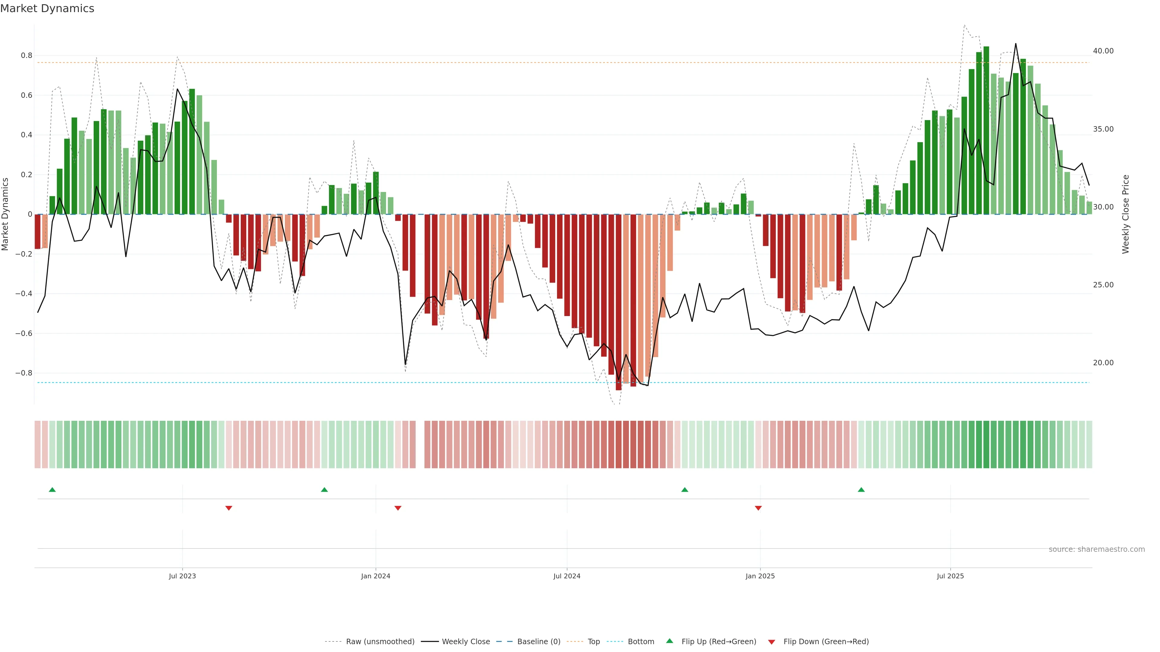This screenshot has height=652, width=1160.
Task: Click the red flip-down triangle after Jan 2024
Action: point(398,508)
